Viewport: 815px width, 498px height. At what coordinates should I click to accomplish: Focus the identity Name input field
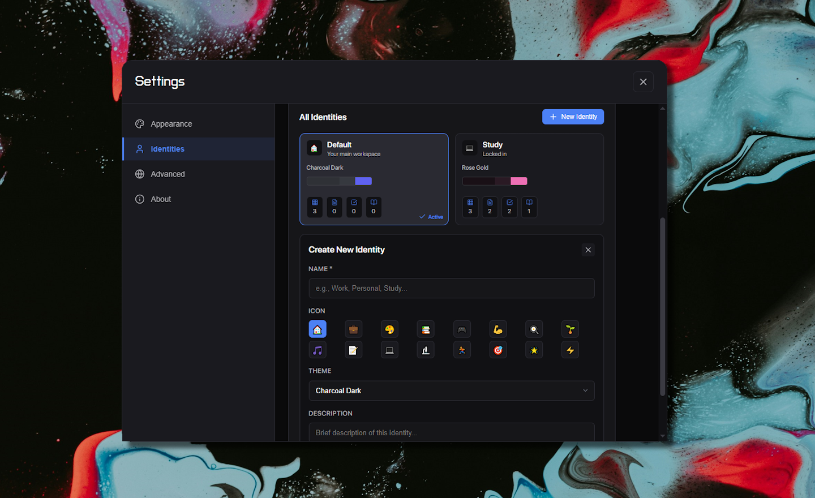451,288
